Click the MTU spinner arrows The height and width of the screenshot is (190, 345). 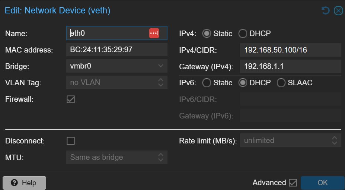161,157
